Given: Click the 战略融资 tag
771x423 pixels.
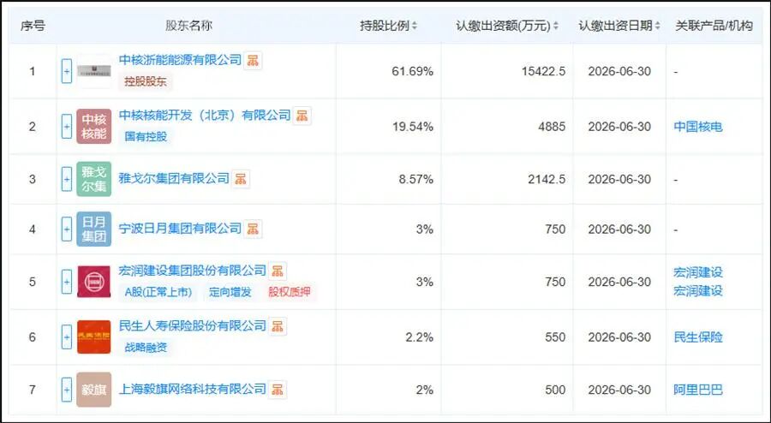Looking at the screenshot, I should (x=146, y=348).
